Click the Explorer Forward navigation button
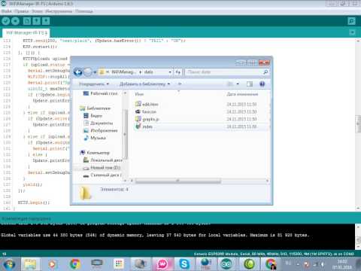361x271 pixels. (x=88, y=72)
